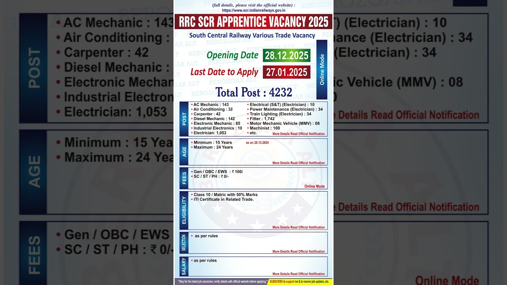Select the green '28.12.2025' date box
Viewport: 507px width, 285px height.
click(x=287, y=56)
